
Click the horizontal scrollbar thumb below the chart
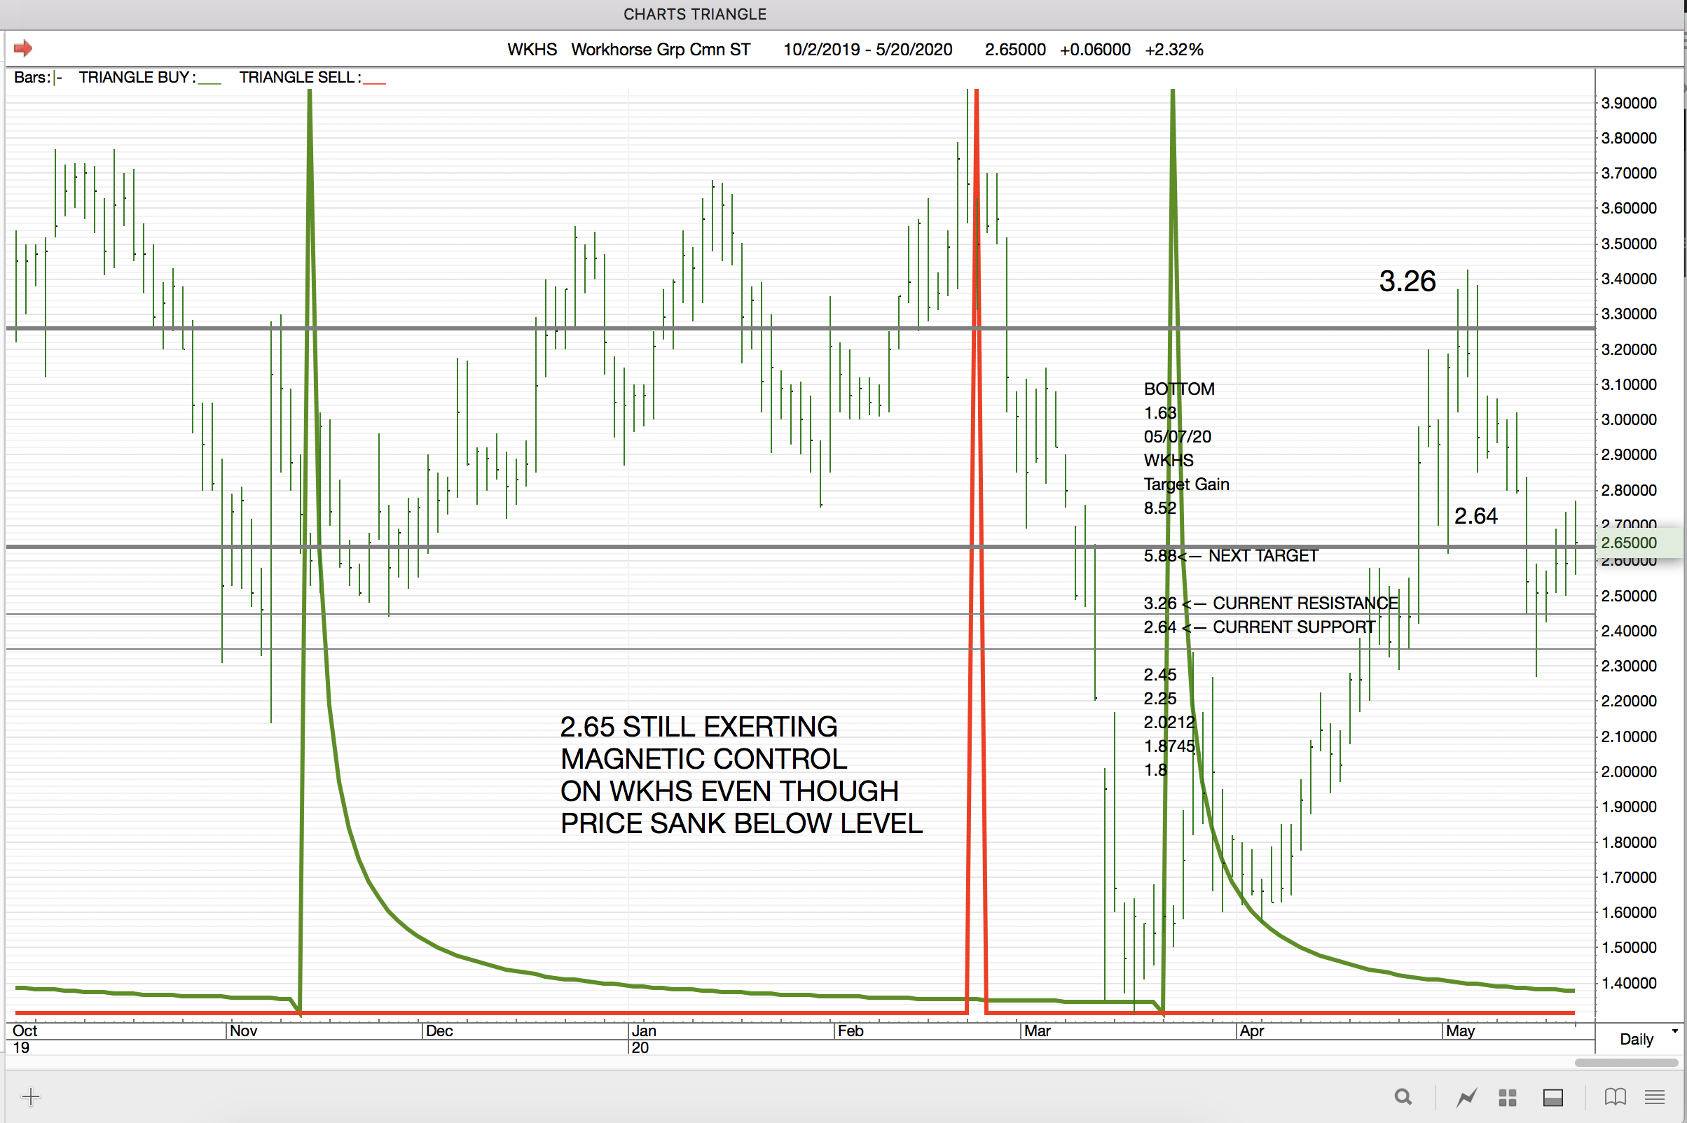[x=1626, y=1063]
